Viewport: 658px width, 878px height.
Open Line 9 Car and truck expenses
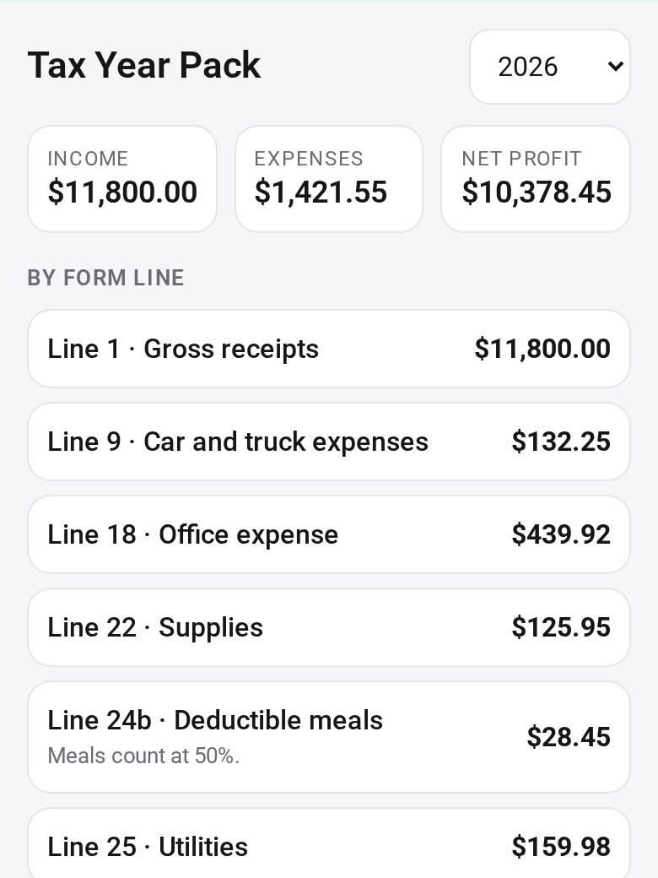click(x=329, y=442)
